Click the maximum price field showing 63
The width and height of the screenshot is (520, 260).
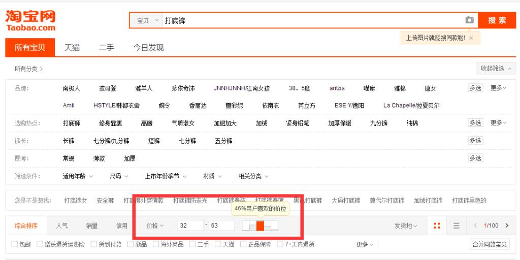click(x=222, y=225)
